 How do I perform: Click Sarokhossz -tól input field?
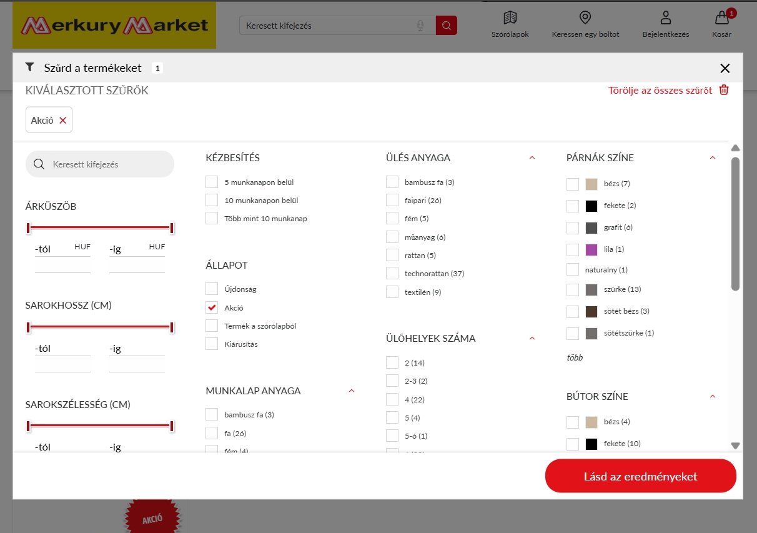(62, 364)
